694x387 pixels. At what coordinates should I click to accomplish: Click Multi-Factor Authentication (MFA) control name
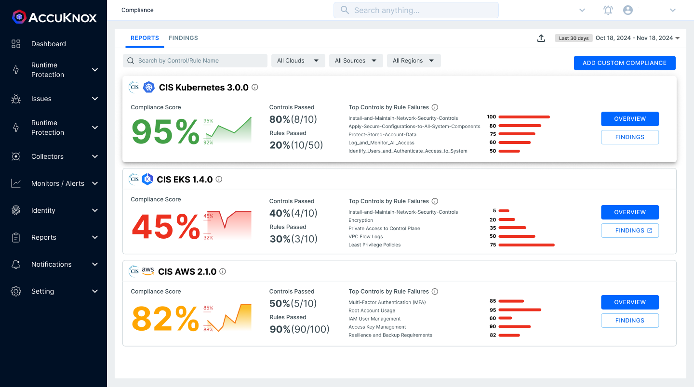pos(387,302)
